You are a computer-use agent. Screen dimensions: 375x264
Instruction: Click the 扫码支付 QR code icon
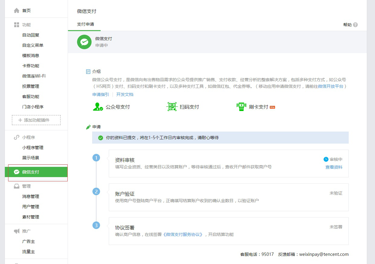click(171, 106)
